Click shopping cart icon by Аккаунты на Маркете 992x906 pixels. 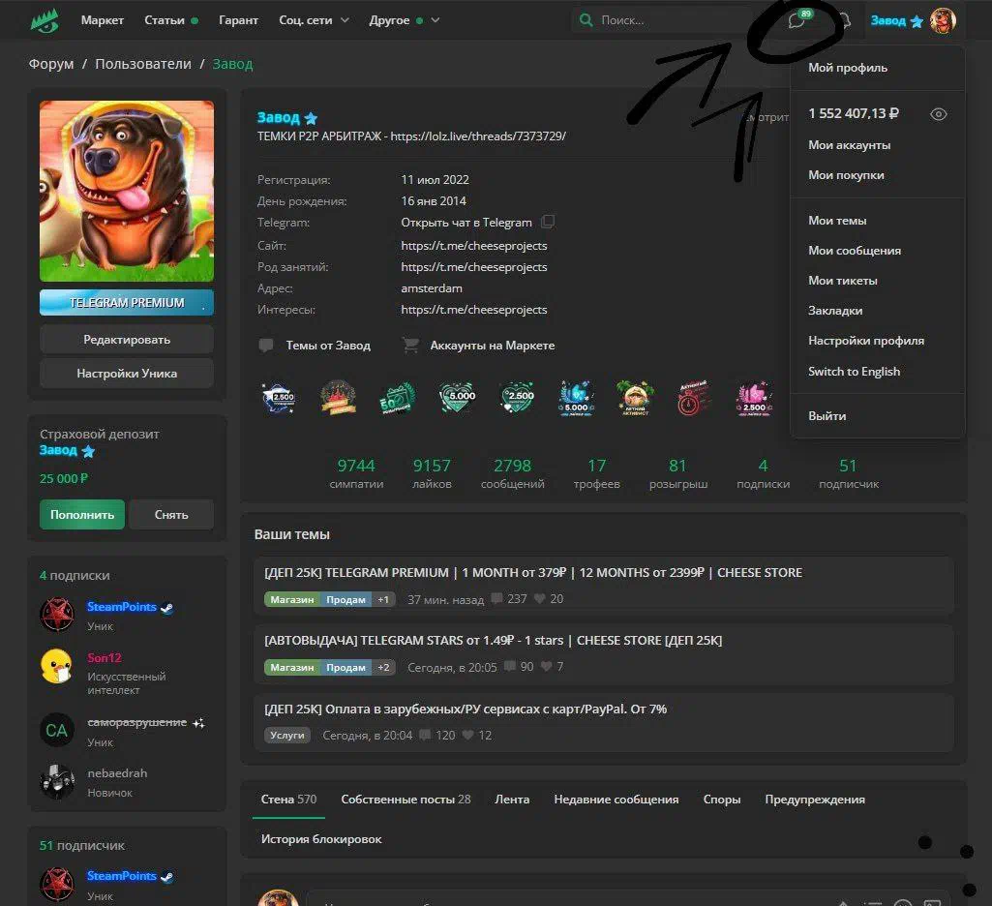pyautogui.click(x=410, y=346)
